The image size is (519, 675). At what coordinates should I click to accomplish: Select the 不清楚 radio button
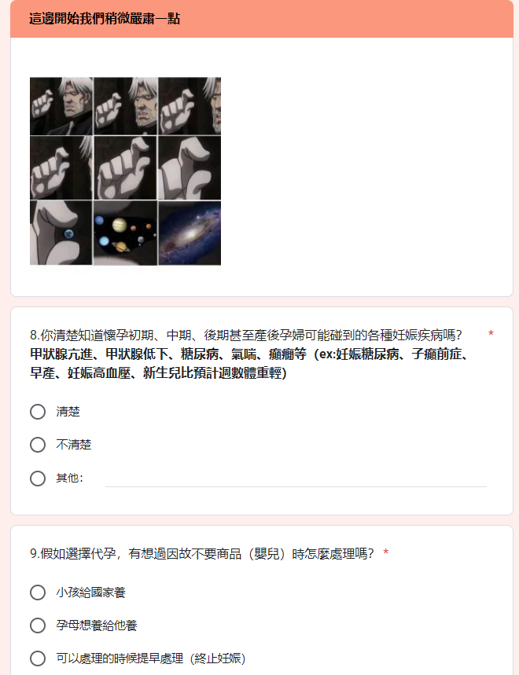click(38, 445)
